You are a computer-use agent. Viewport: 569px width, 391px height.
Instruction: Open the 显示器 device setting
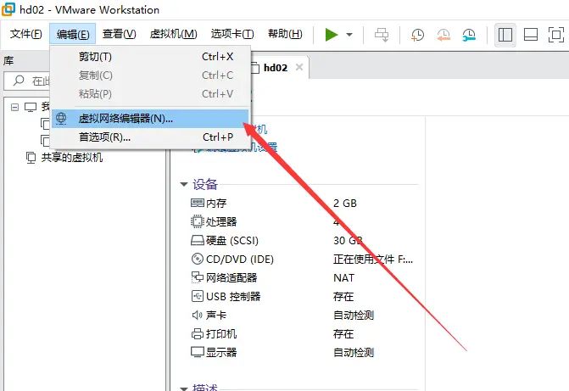(x=221, y=353)
